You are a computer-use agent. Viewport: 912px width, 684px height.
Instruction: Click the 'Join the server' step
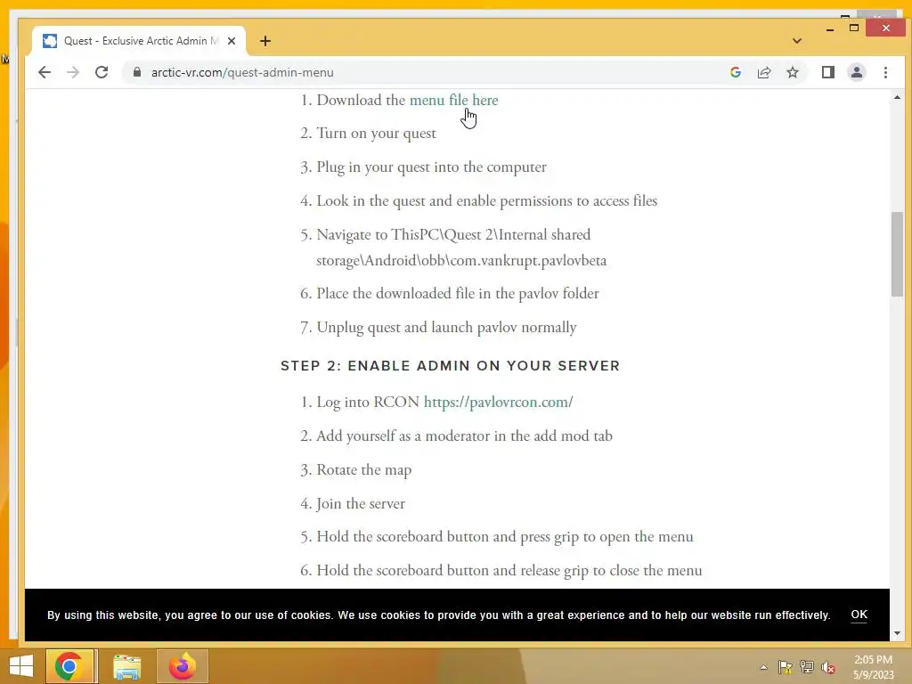click(x=361, y=504)
